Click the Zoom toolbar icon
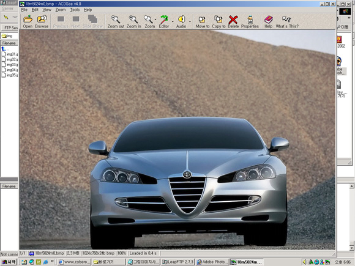This screenshot has width=355, height=266. (x=149, y=22)
